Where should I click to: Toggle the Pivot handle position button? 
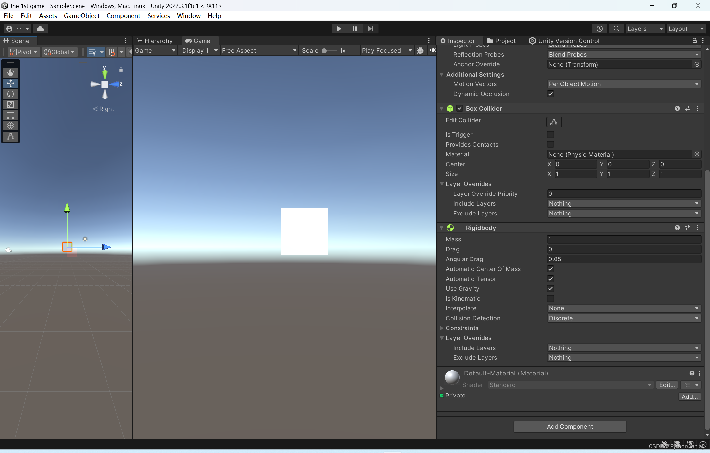pos(24,52)
